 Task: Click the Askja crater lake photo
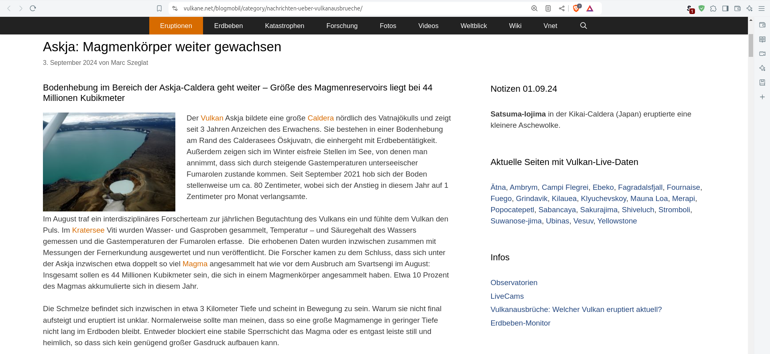tap(109, 162)
